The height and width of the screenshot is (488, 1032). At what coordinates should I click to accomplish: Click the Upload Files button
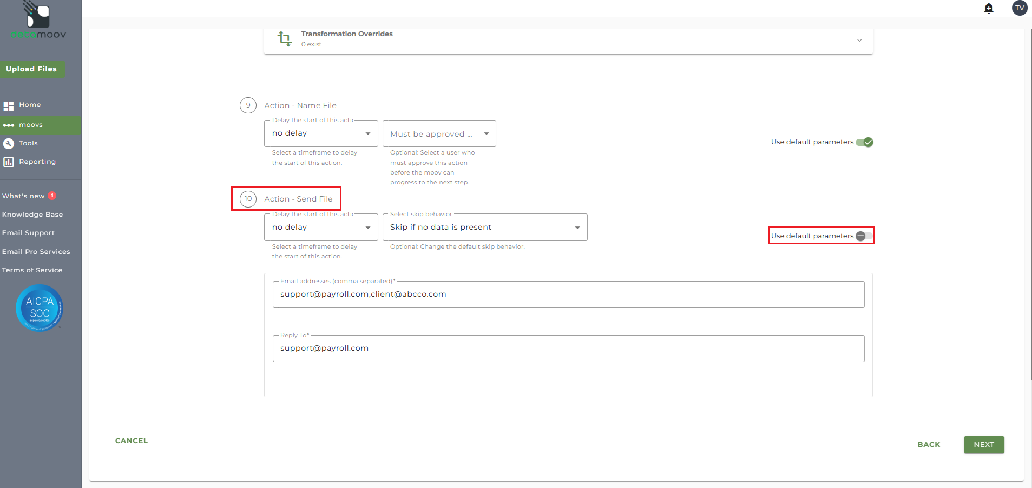(31, 69)
